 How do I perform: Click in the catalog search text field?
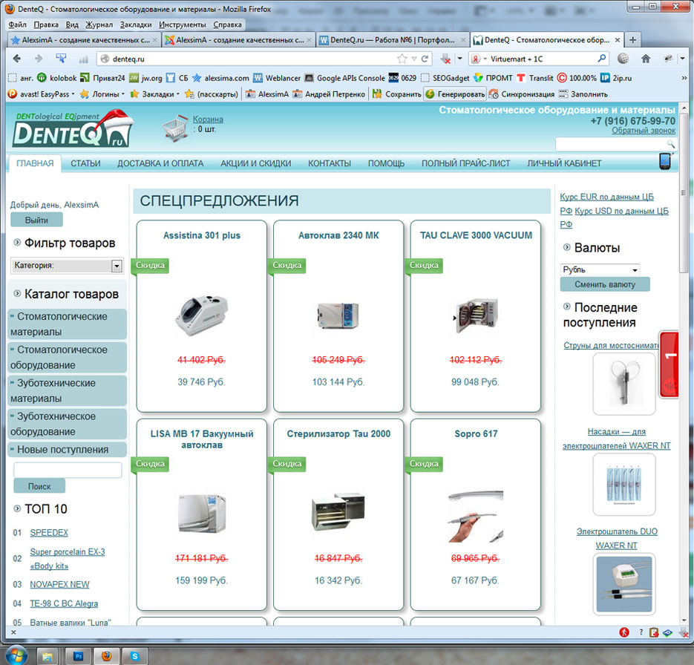[x=68, y=470]
